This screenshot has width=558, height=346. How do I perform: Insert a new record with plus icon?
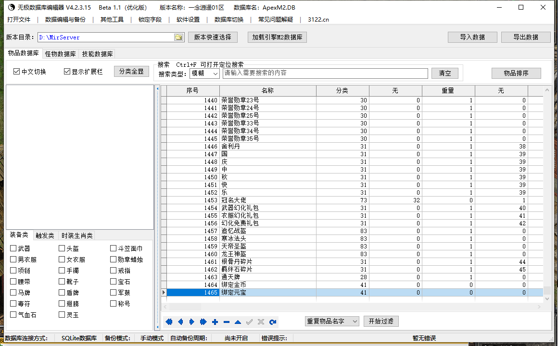coord(215,322)
